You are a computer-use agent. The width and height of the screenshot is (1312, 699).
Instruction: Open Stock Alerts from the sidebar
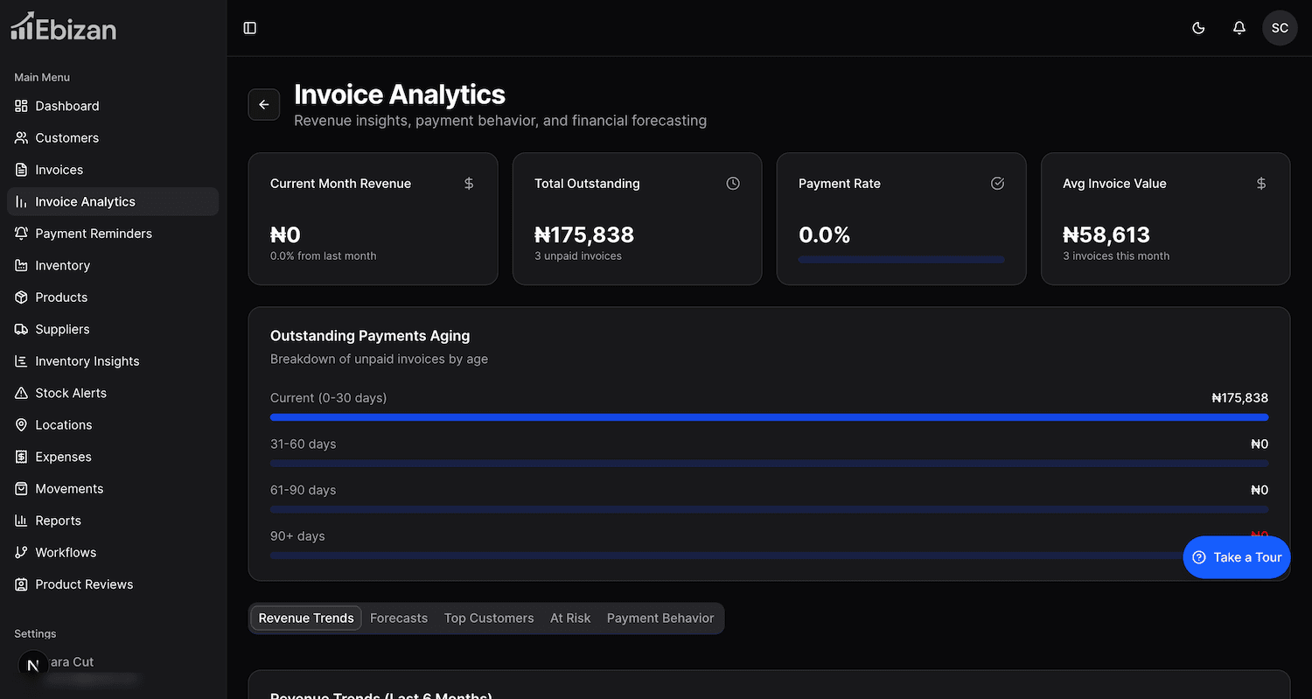(71, 394)
